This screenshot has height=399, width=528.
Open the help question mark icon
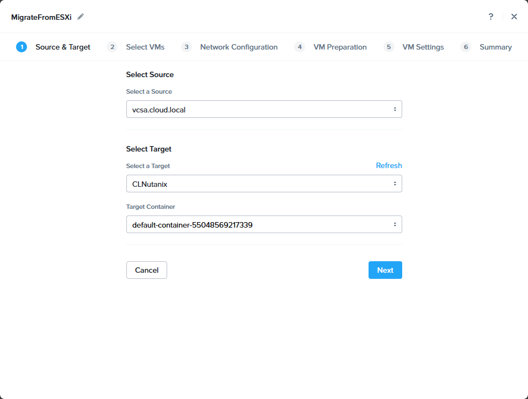click(x=490, y=17)
